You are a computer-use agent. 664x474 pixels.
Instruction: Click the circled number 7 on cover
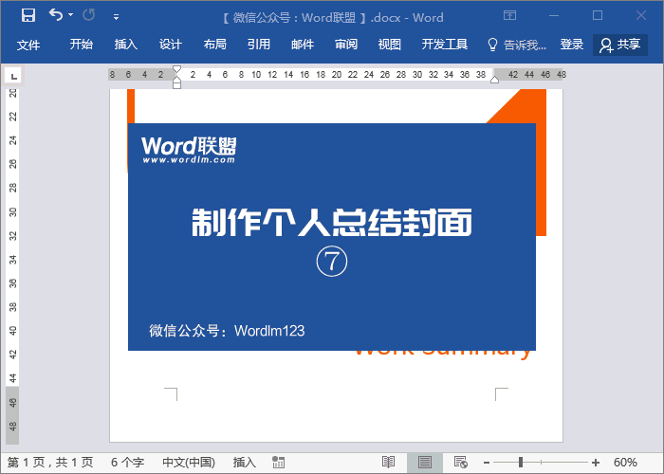coord(332,261)
